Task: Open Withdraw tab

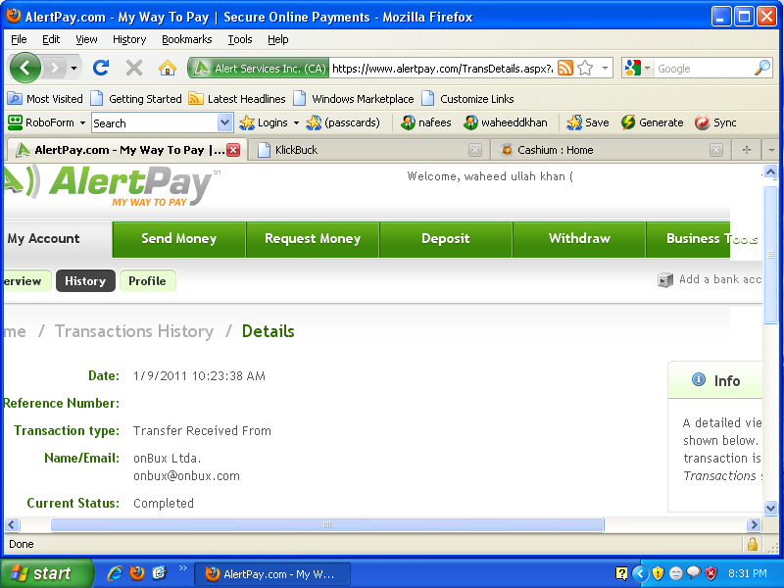Action: pyautogui.click(x=579, y=239)
